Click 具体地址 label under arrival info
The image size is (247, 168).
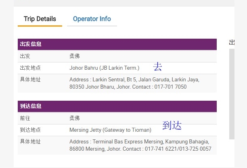30,142
